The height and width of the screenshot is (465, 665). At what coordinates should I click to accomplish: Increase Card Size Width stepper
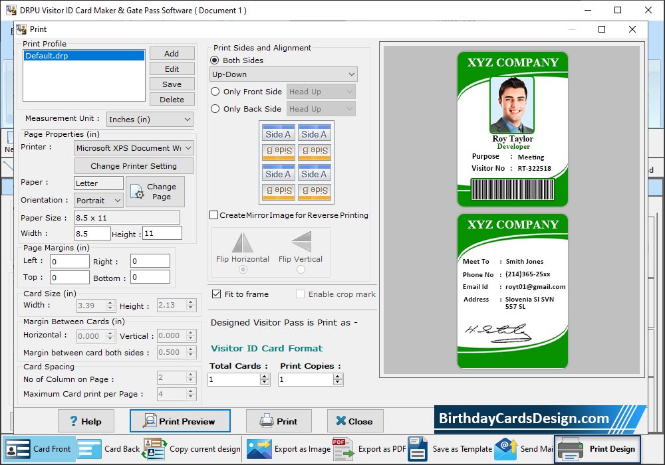(110, 302)
